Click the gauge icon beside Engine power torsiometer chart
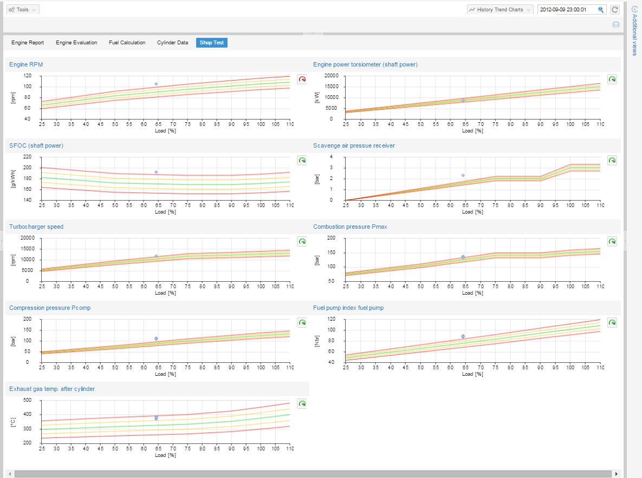Screen dimensions: 642x478 point(612,79)
